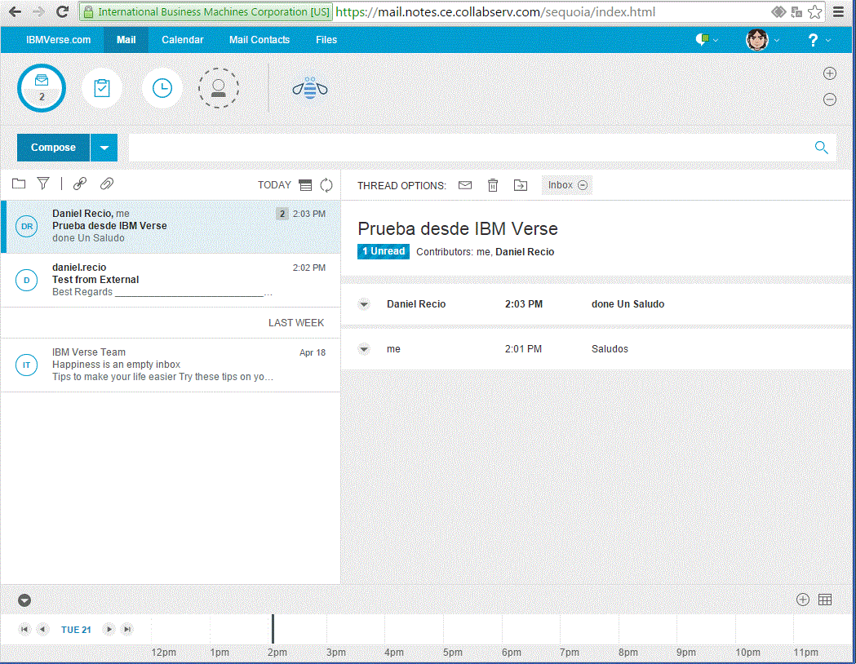
Task: Open the help question mark menu
Action: pyautogui.click(x=813, y=40)
